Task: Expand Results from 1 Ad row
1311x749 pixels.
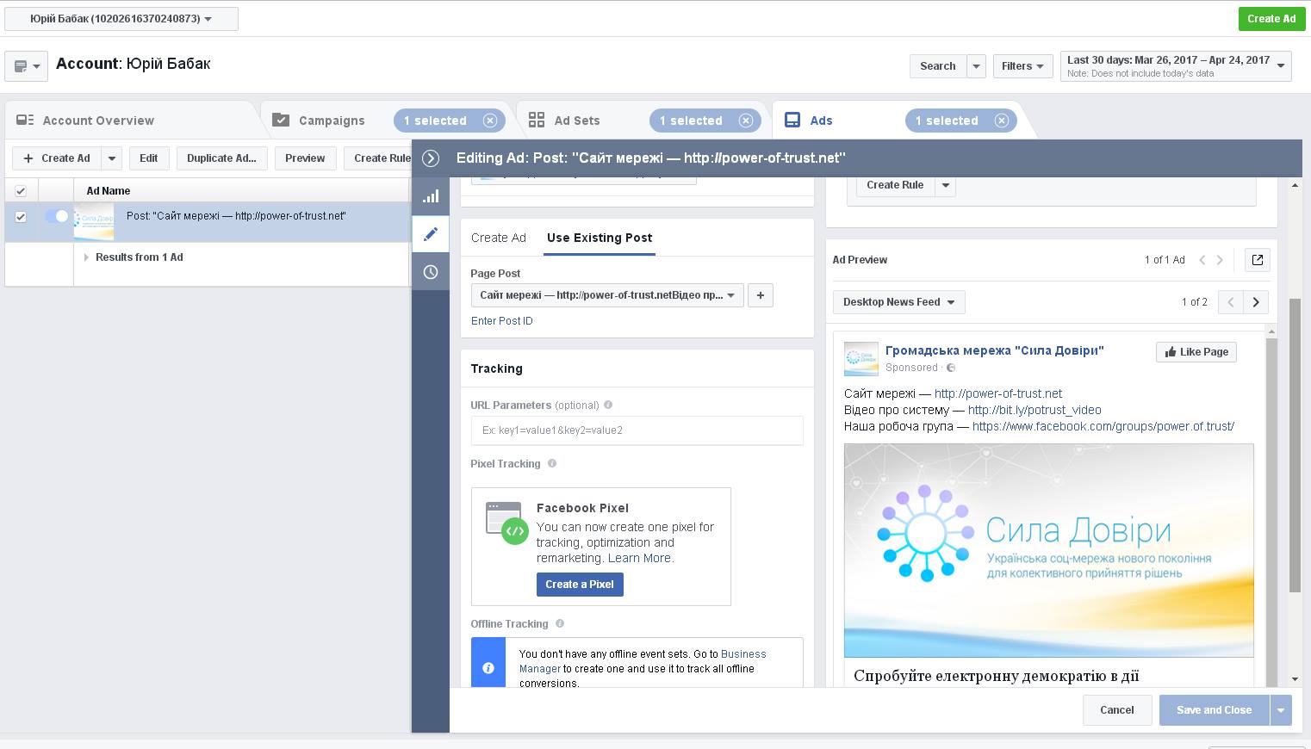Action: pyautogui.click(x=86, y=257)
